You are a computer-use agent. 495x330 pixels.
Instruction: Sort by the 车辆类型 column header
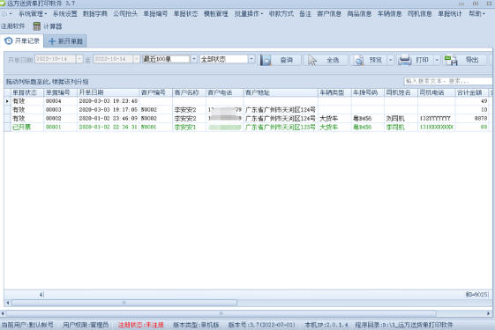(x=334, y=92)
